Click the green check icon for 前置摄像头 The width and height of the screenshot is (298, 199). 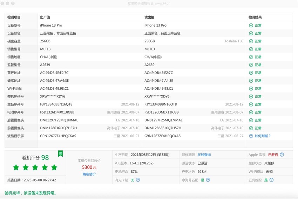251,128
